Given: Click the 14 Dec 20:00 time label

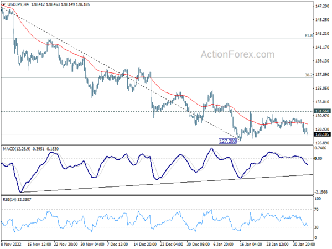Looking at the screenshot, I should coord(145,244).
